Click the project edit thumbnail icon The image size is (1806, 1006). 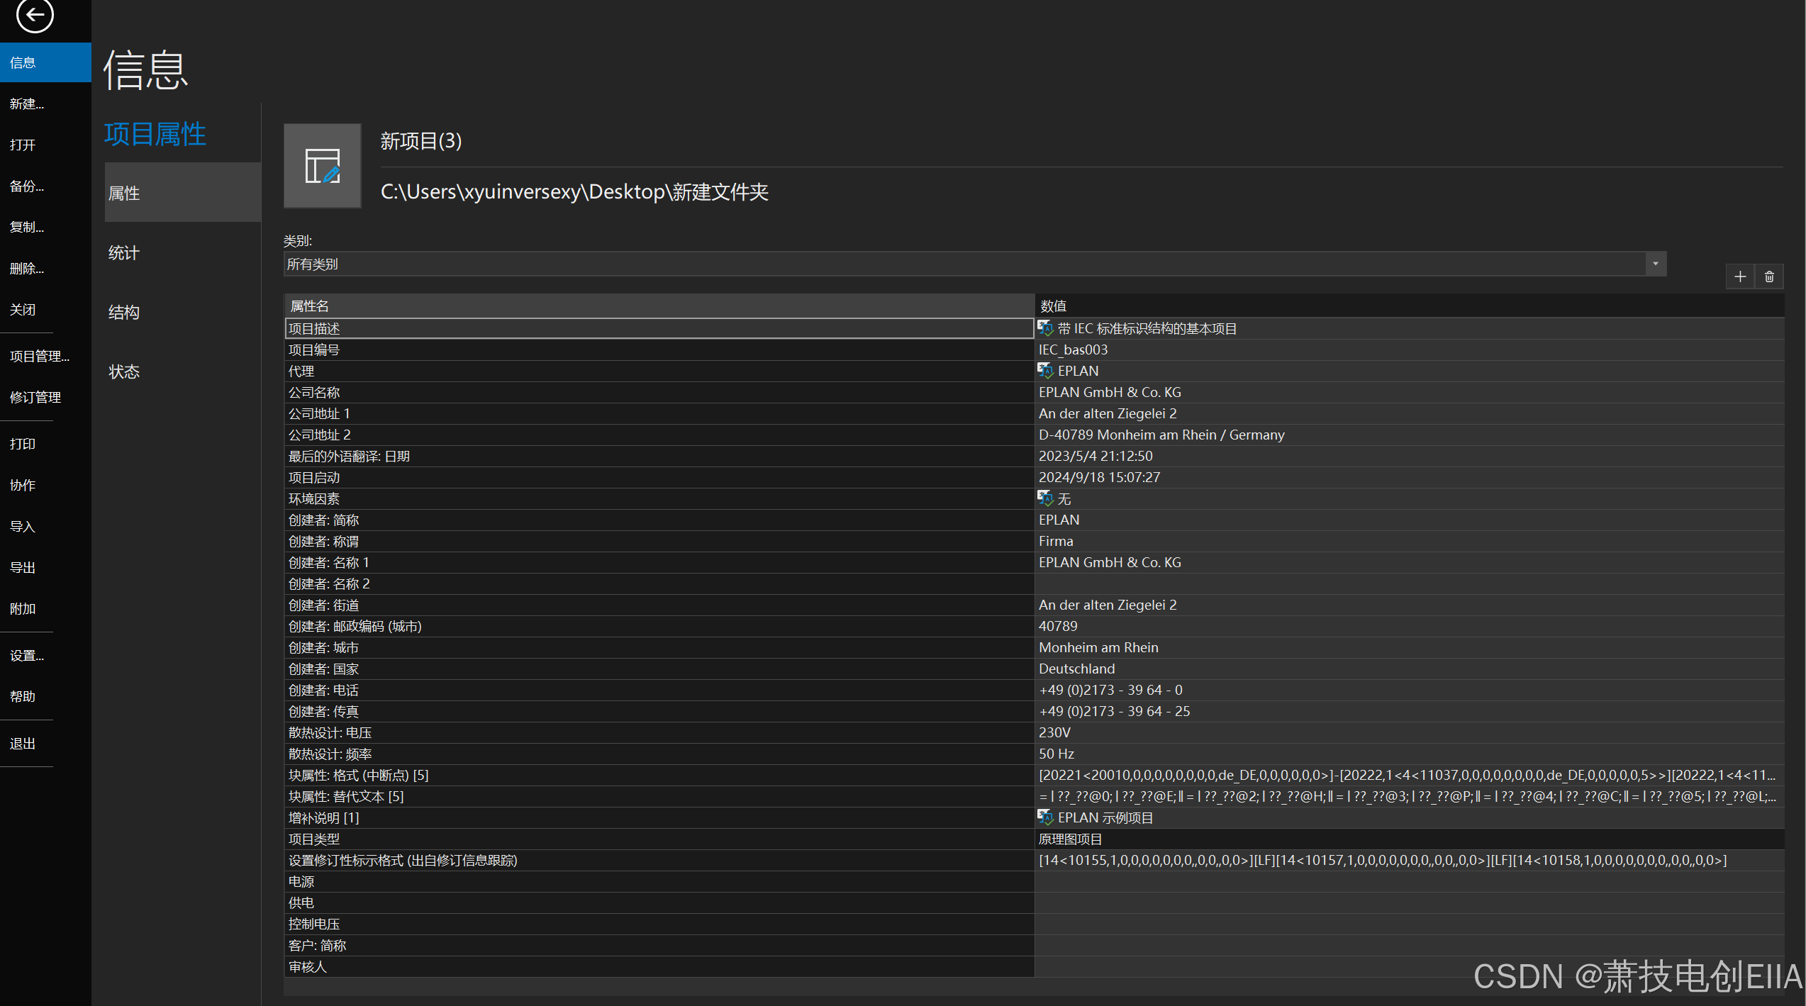(323, 166)
